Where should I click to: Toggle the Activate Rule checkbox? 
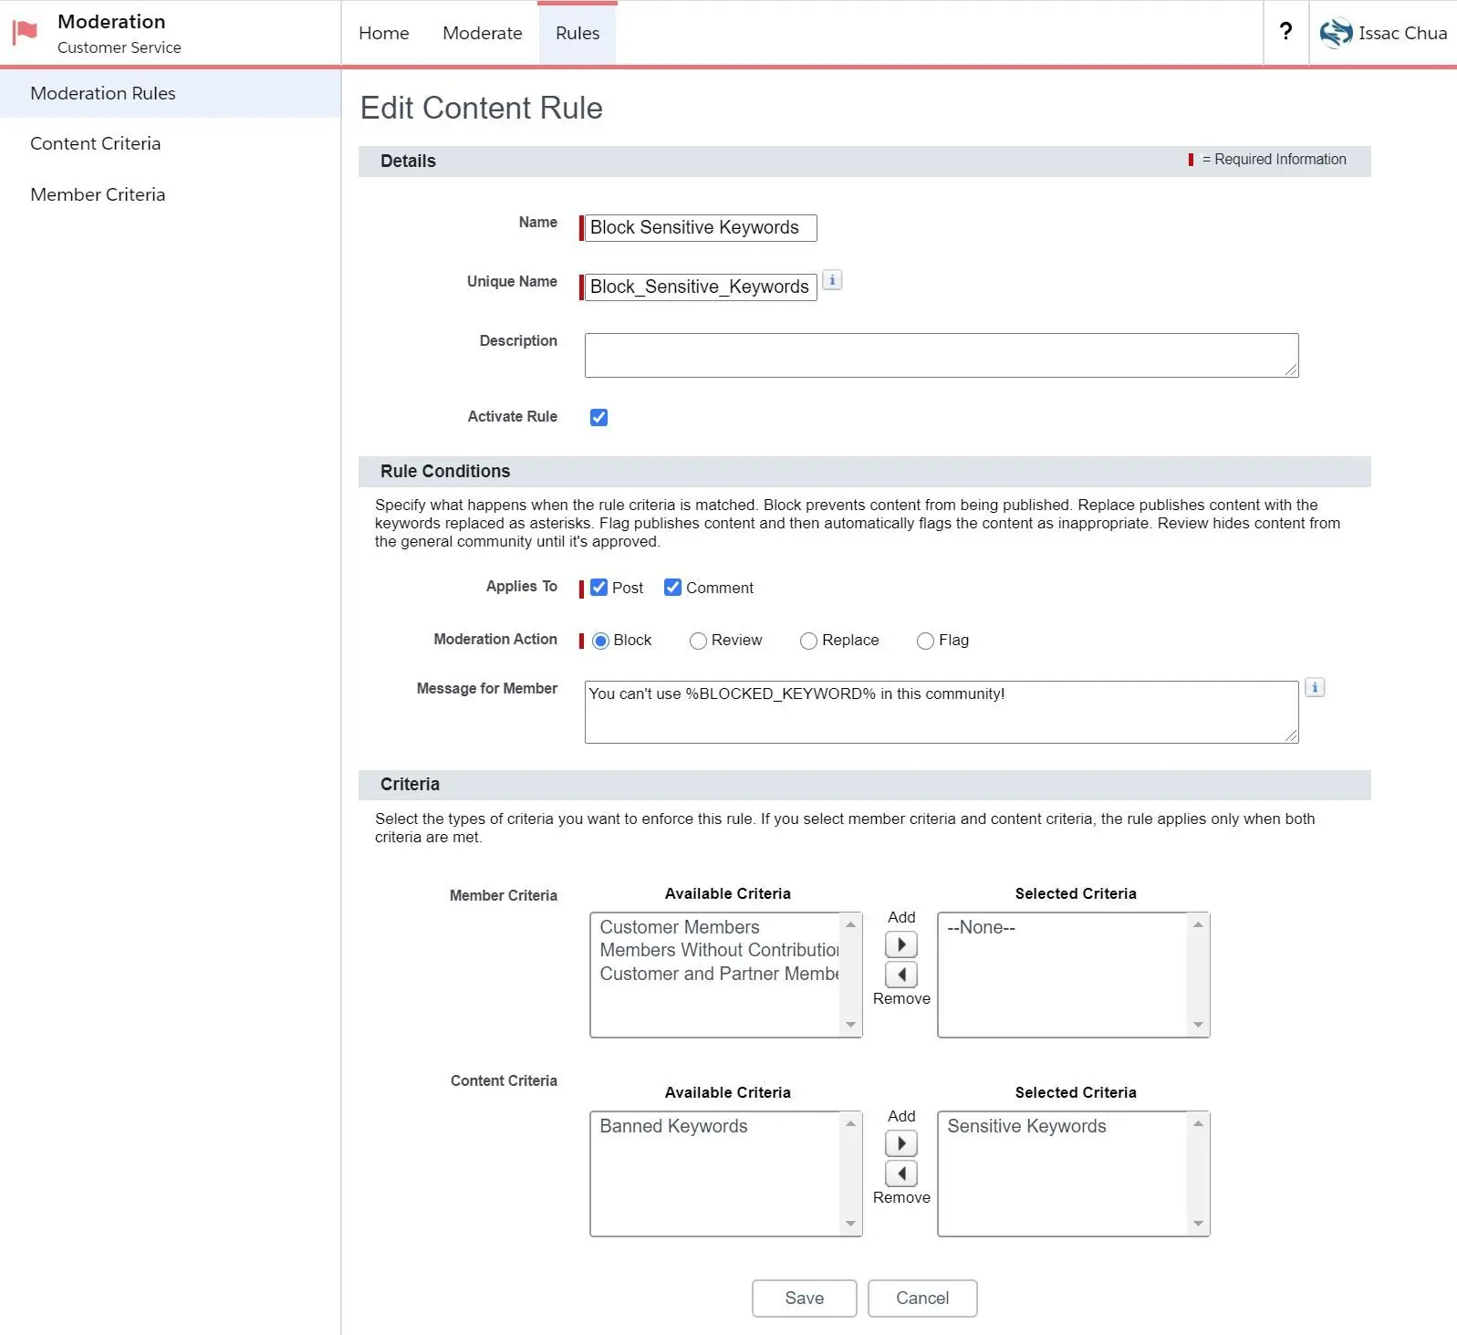[x=598, y=417]
